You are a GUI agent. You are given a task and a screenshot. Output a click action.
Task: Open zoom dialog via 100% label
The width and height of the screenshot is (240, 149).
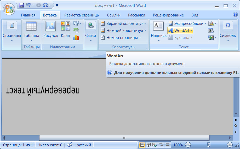point(178,145)
